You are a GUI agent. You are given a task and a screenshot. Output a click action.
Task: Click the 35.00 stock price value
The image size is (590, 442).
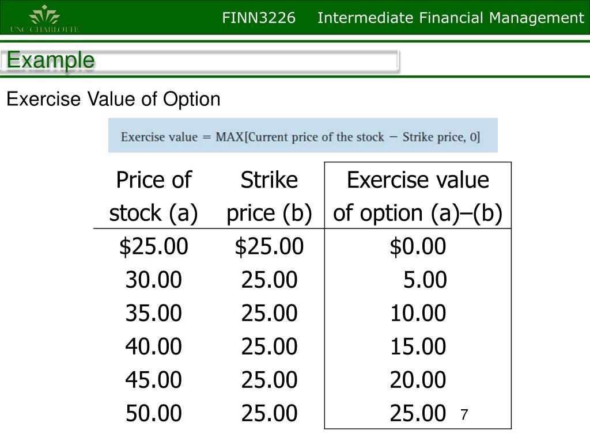[x=153, y=313]
